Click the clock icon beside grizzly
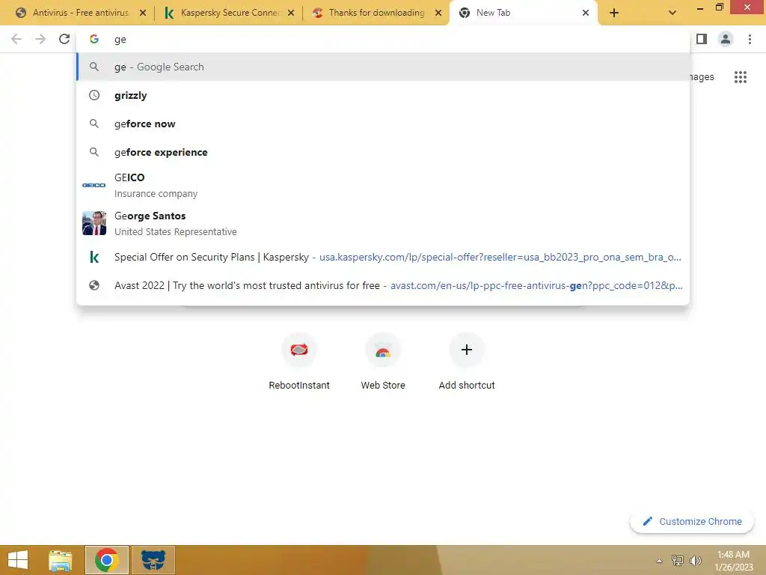 pos(94,95)
